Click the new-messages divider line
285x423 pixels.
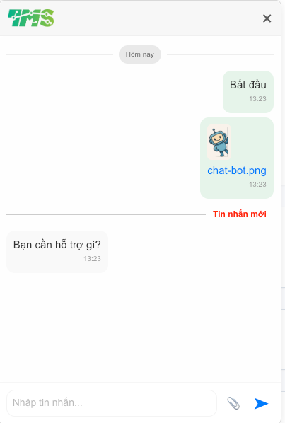(x=106, y=215)
